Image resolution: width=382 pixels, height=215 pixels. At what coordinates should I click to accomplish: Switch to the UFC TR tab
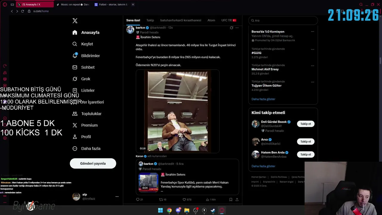tap(229, 20)
